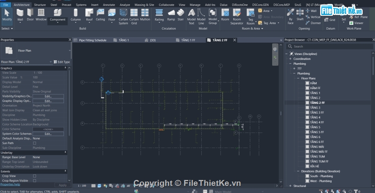375x193 pixels.
Task: Toggle the Sun Path checkbox
Action: (34, 143)
